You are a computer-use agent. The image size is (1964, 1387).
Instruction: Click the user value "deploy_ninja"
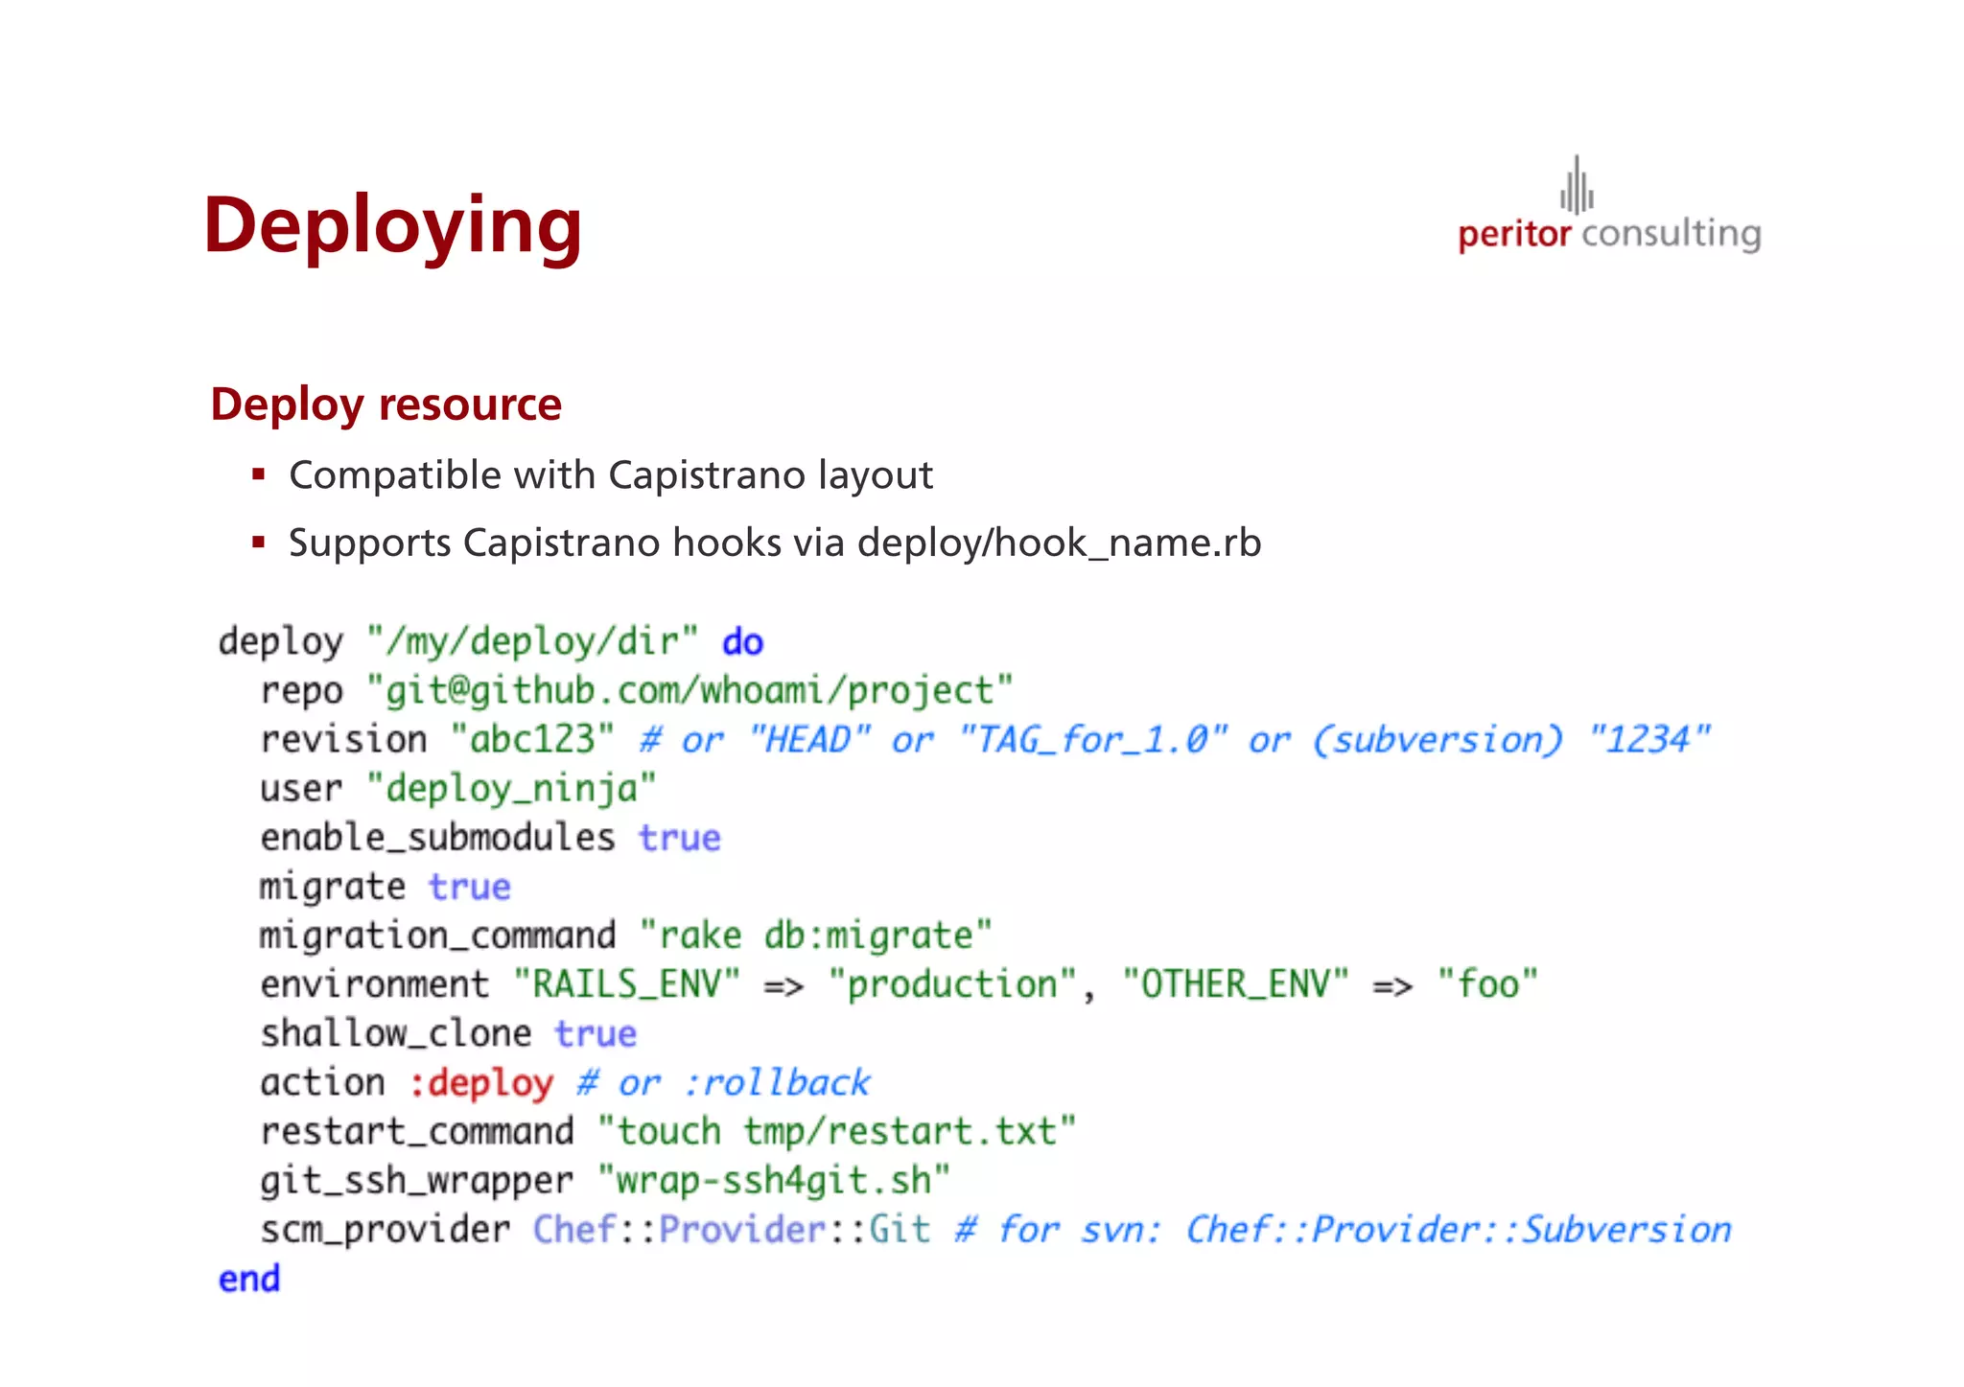tap(512, 789)
